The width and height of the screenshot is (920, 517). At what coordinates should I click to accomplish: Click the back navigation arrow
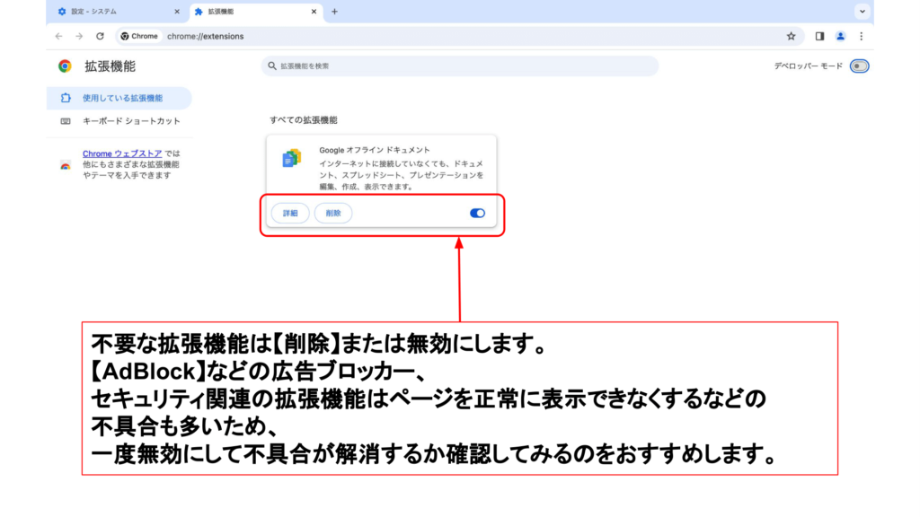tap(58, 36)
